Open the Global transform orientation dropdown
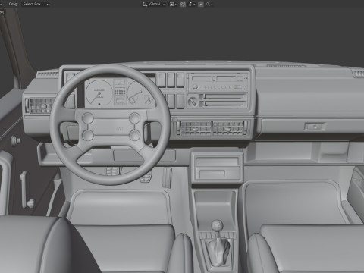Screen dimensions: 364x273 tap(154, 4)
